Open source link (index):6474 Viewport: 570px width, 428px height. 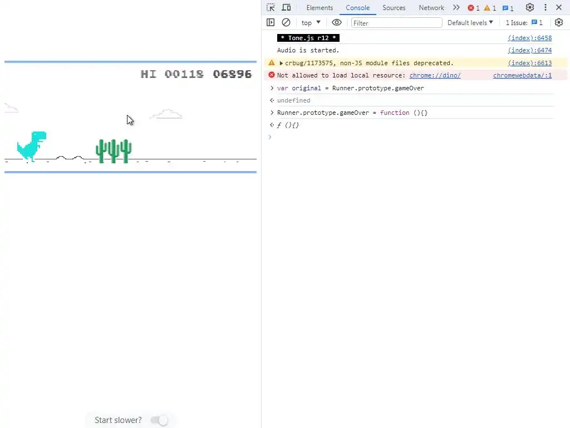coord(530,50)
